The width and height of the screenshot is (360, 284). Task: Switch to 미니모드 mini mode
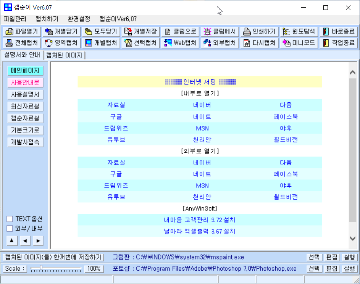point(299,43)
